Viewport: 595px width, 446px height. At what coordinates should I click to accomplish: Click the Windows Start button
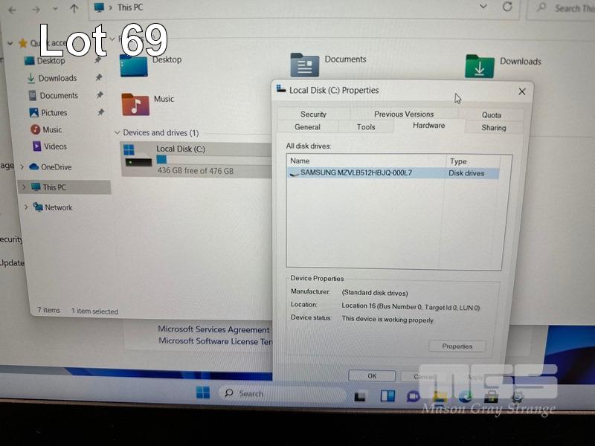[202, 392]
